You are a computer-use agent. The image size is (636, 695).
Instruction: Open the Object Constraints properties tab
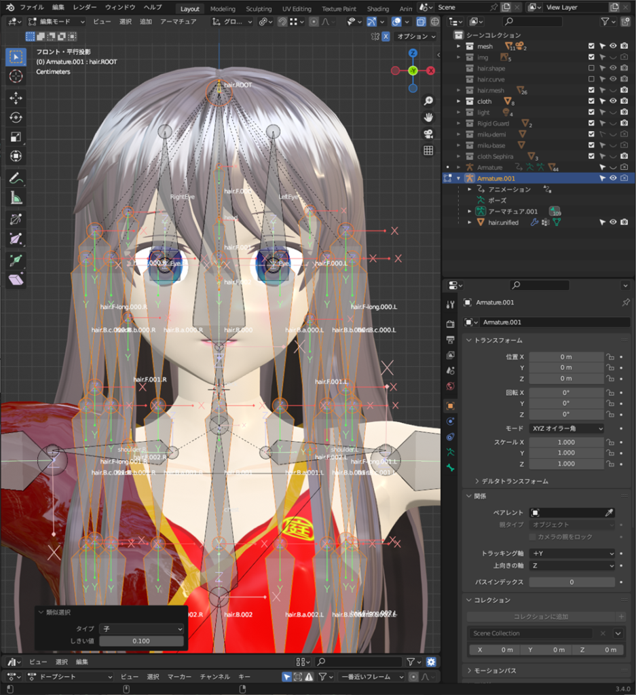[x=450, y=436]
